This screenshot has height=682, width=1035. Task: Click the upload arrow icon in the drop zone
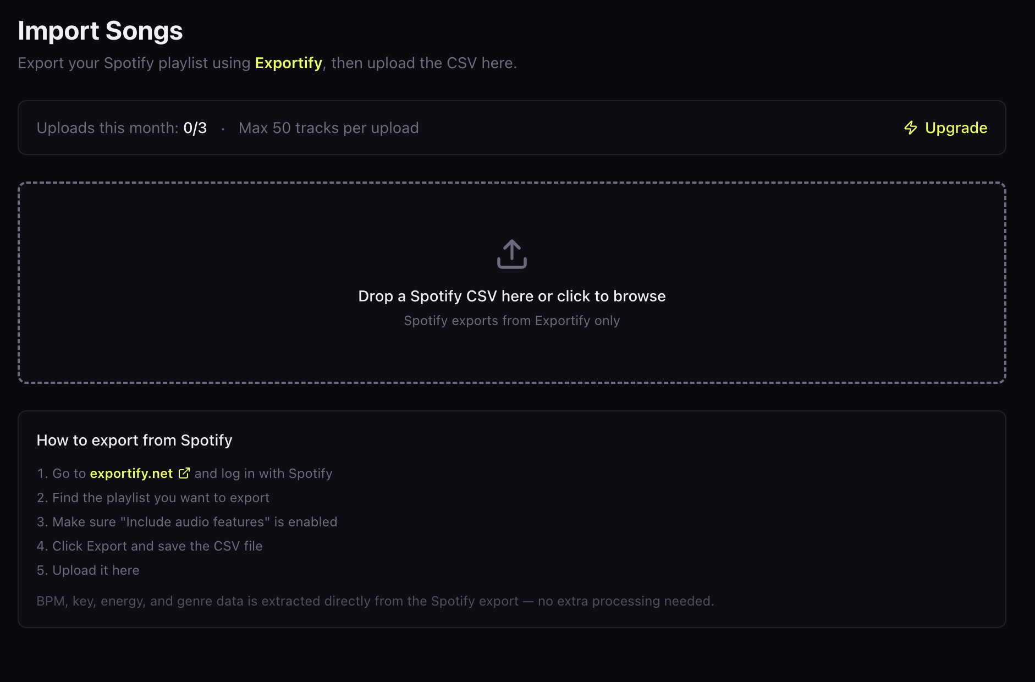coord(511,254)
